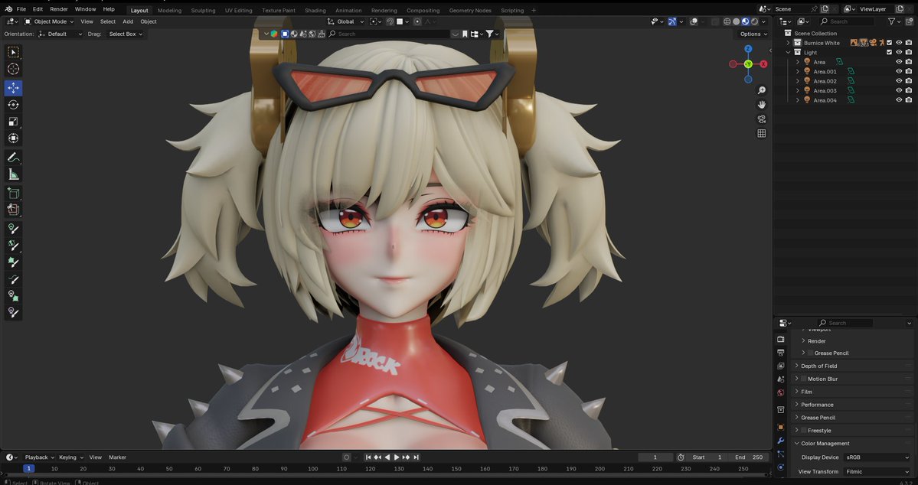Toggle camera view using the camera icon
This screenshot has height=485, width=918.
[x=761, y=119]
